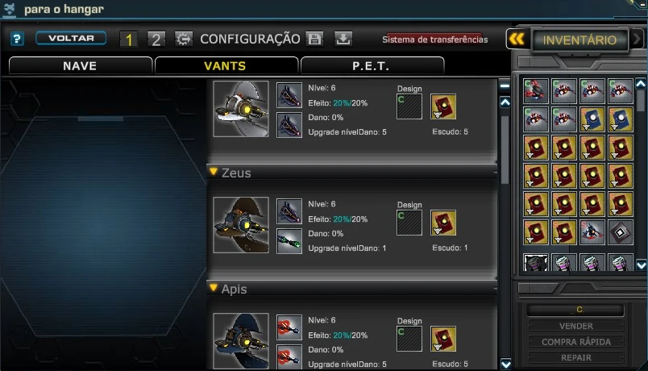The width and height of the screenshot is (648, 371).
Task: Click the grey diamond module in the inventory
Action: tap(621, 232)
